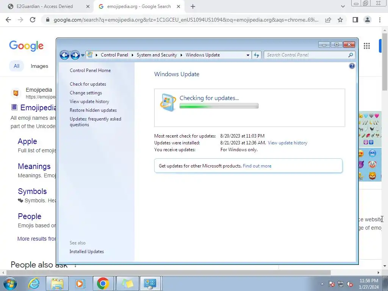Click the Chrome address bar URL
This screenshot has width=388, height=291.
tap(186, 20)
